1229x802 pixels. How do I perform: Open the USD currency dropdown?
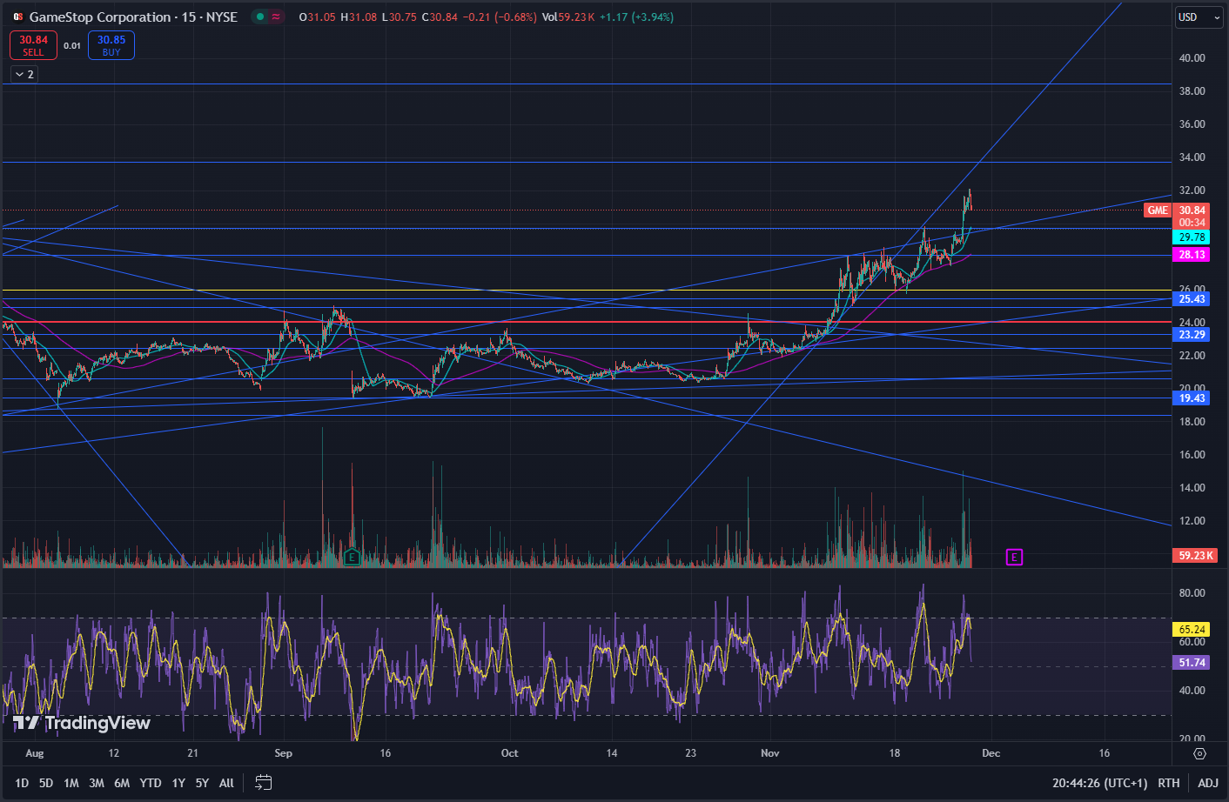pyautogui.click(x=1199, y=17)
